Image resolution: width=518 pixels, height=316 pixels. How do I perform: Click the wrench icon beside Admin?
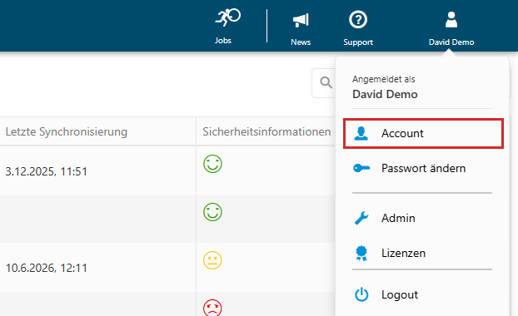[361, 218]
